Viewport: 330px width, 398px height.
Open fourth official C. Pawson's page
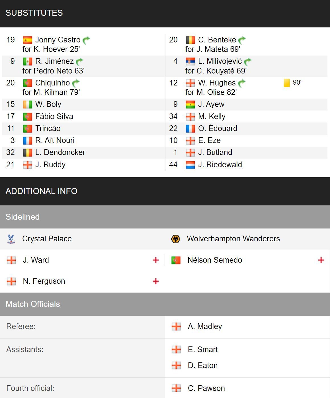[206, 388]
